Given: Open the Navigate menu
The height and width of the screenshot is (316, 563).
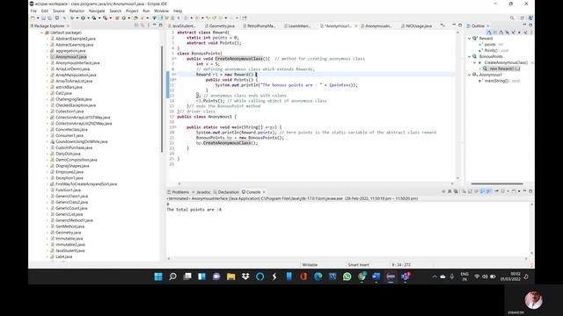Looking at the screenshot, I should pos(97,11).
